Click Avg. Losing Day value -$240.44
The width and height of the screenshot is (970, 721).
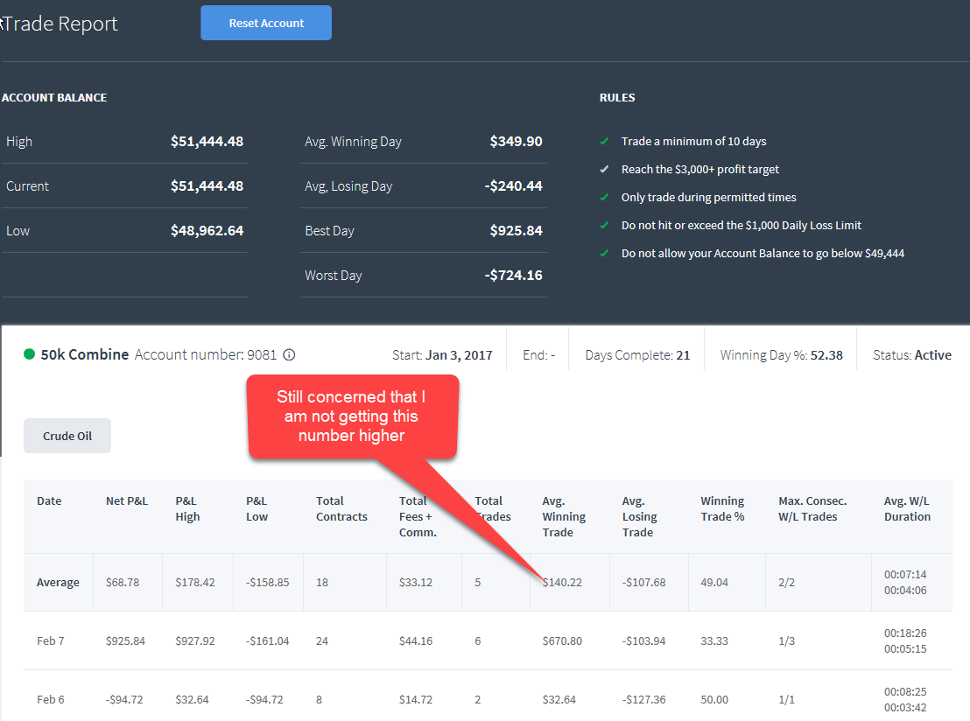click(x=514, y=186)
